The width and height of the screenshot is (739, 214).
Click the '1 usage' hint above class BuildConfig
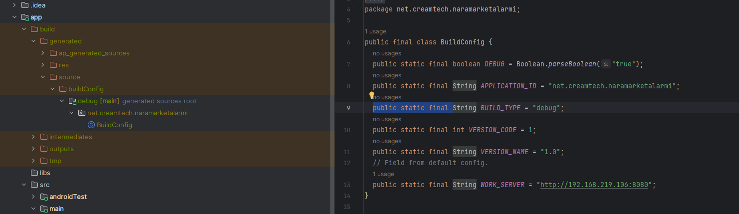[375, 31]
